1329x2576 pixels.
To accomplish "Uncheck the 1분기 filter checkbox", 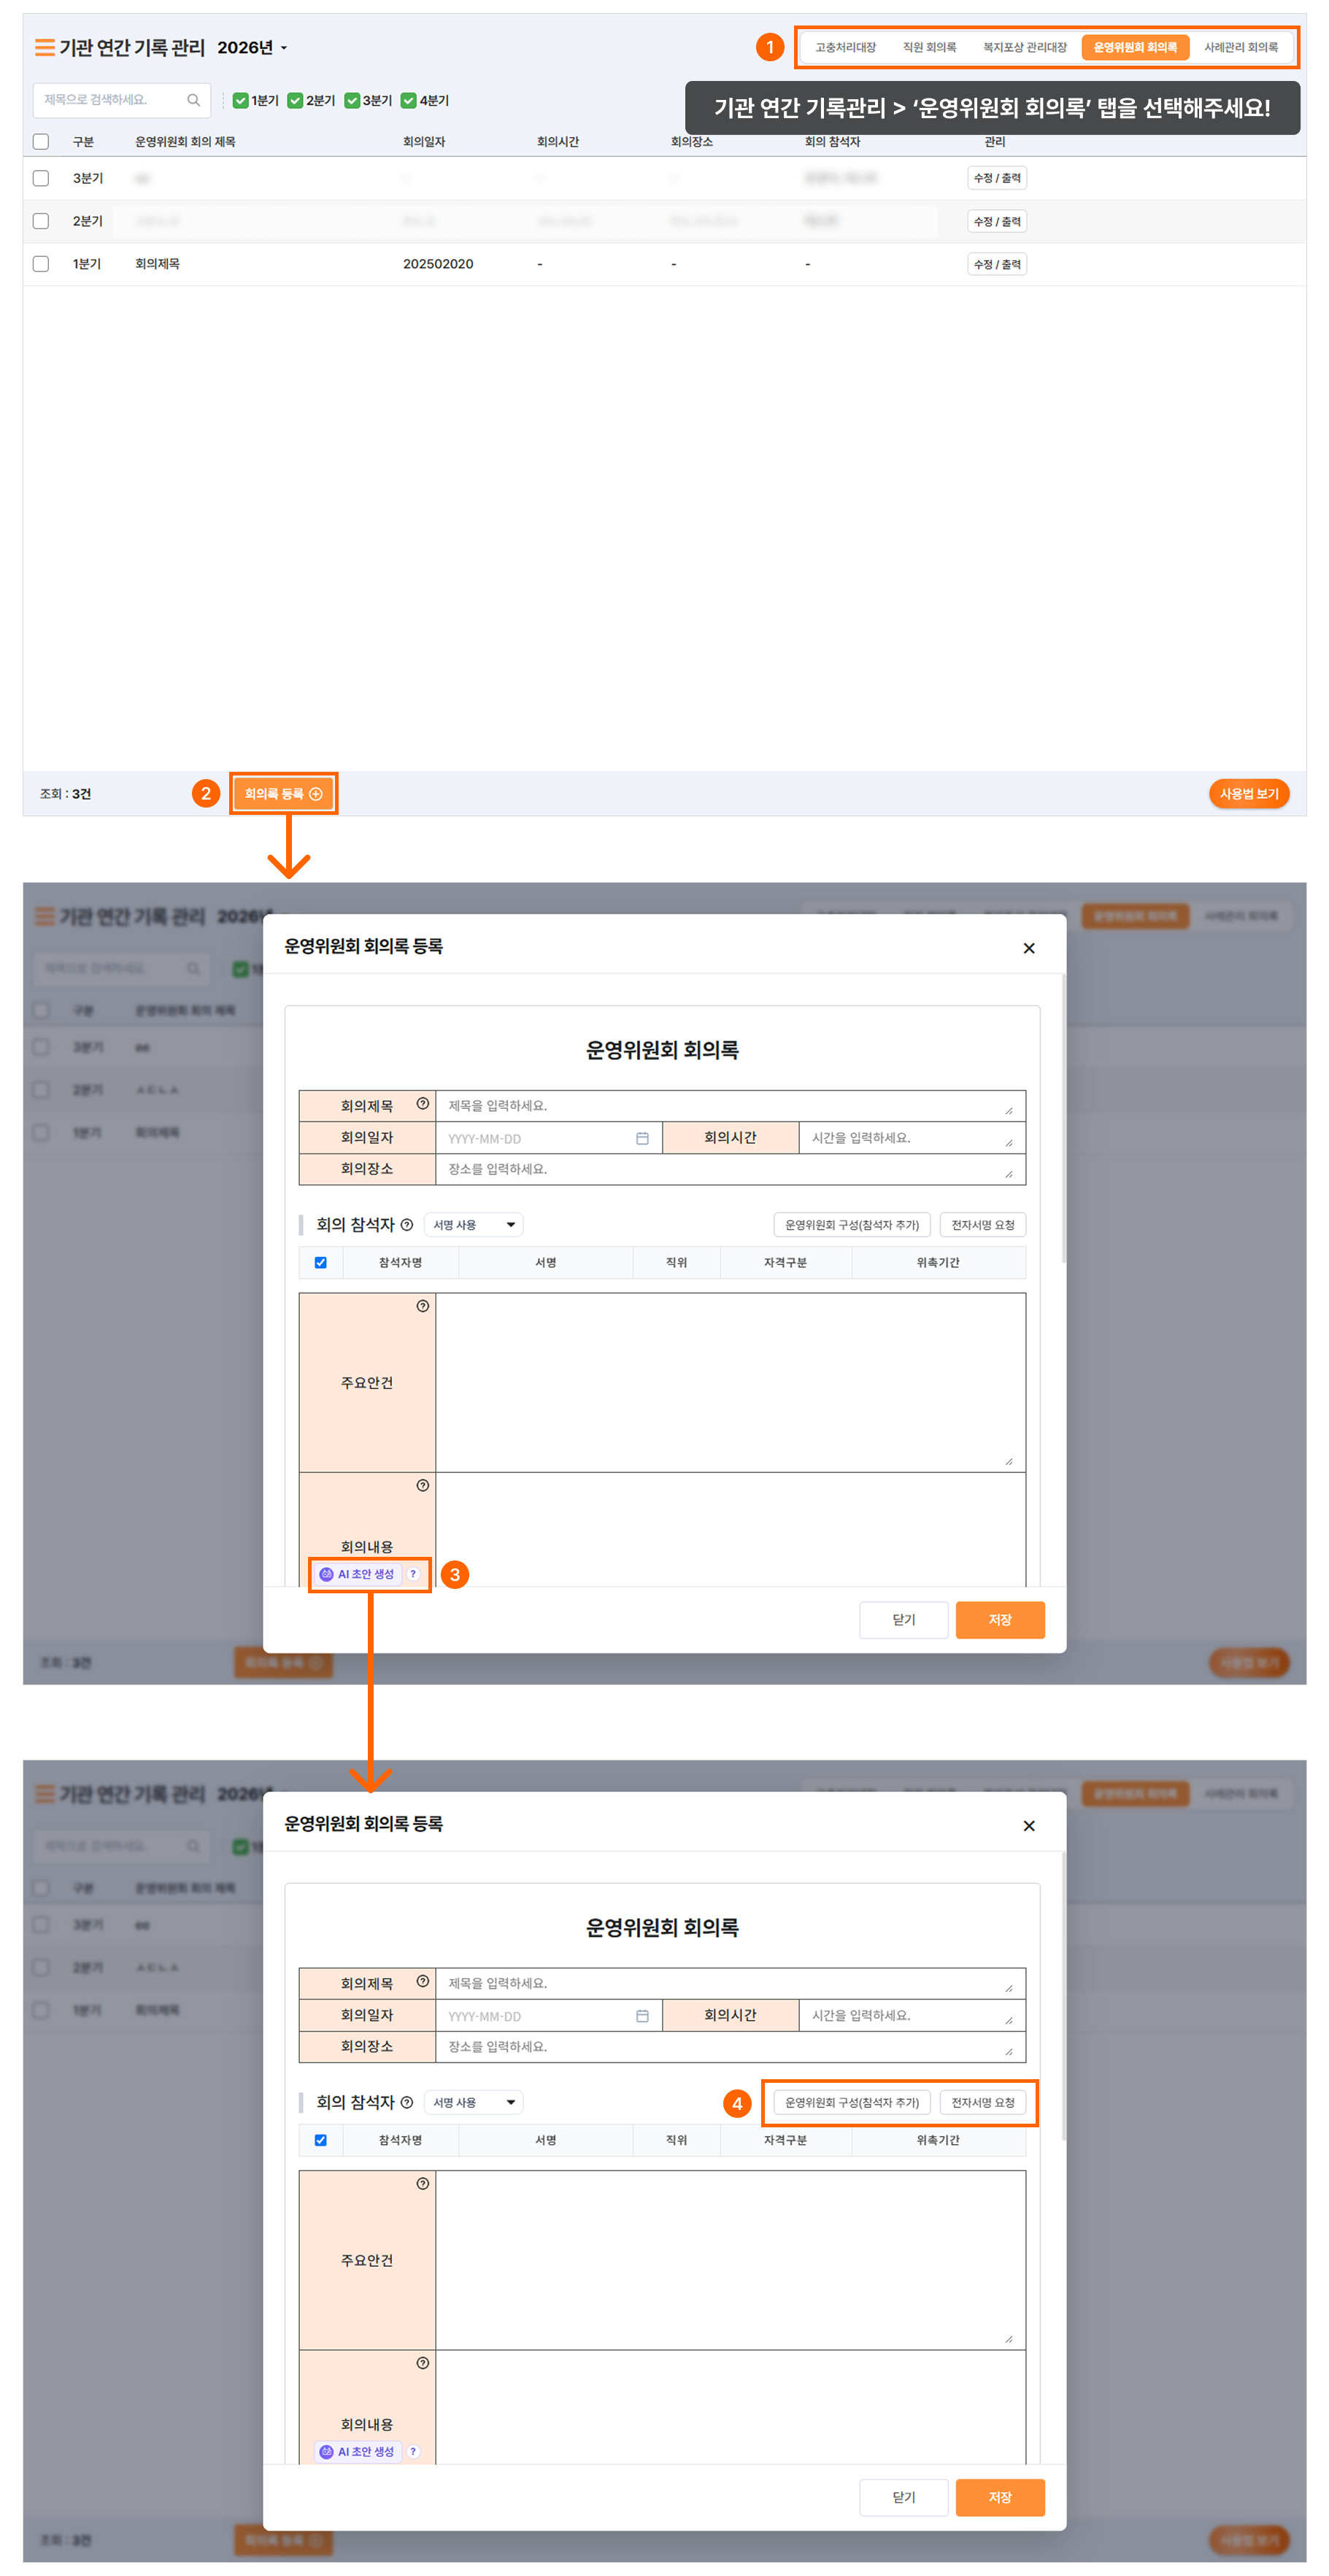I will pos(240,100).
